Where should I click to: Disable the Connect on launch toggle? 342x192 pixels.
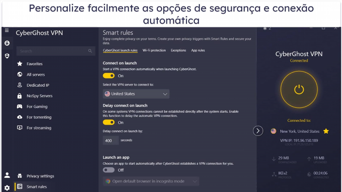[x=109, y=76]
